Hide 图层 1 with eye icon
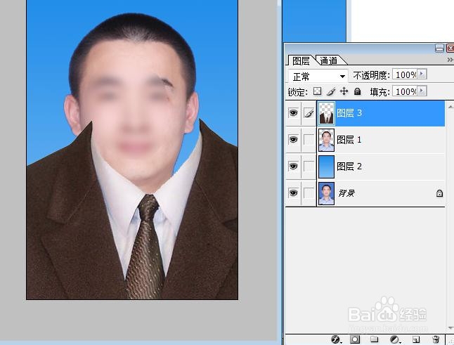Viewport: 454px width, 345px height. pos(293,140)
